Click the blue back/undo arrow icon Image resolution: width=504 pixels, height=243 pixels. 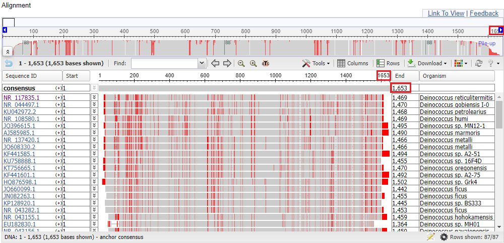coord(9,63)
